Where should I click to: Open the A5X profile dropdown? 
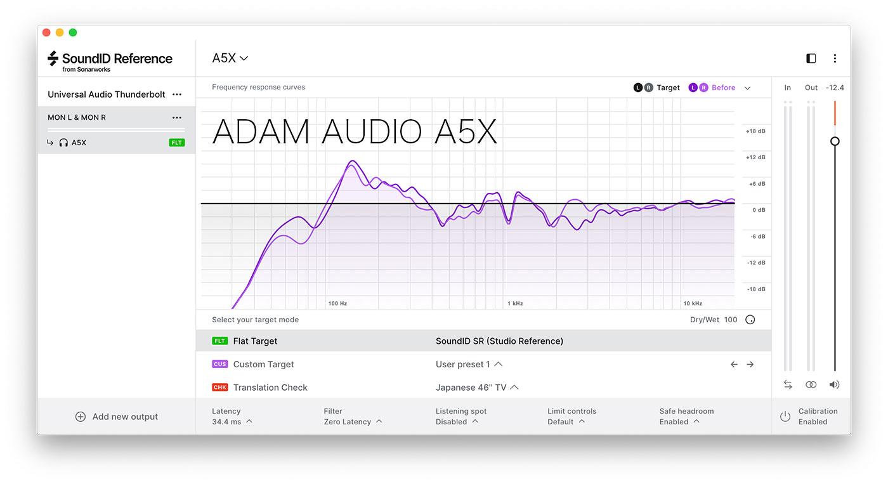coord(230,58)
